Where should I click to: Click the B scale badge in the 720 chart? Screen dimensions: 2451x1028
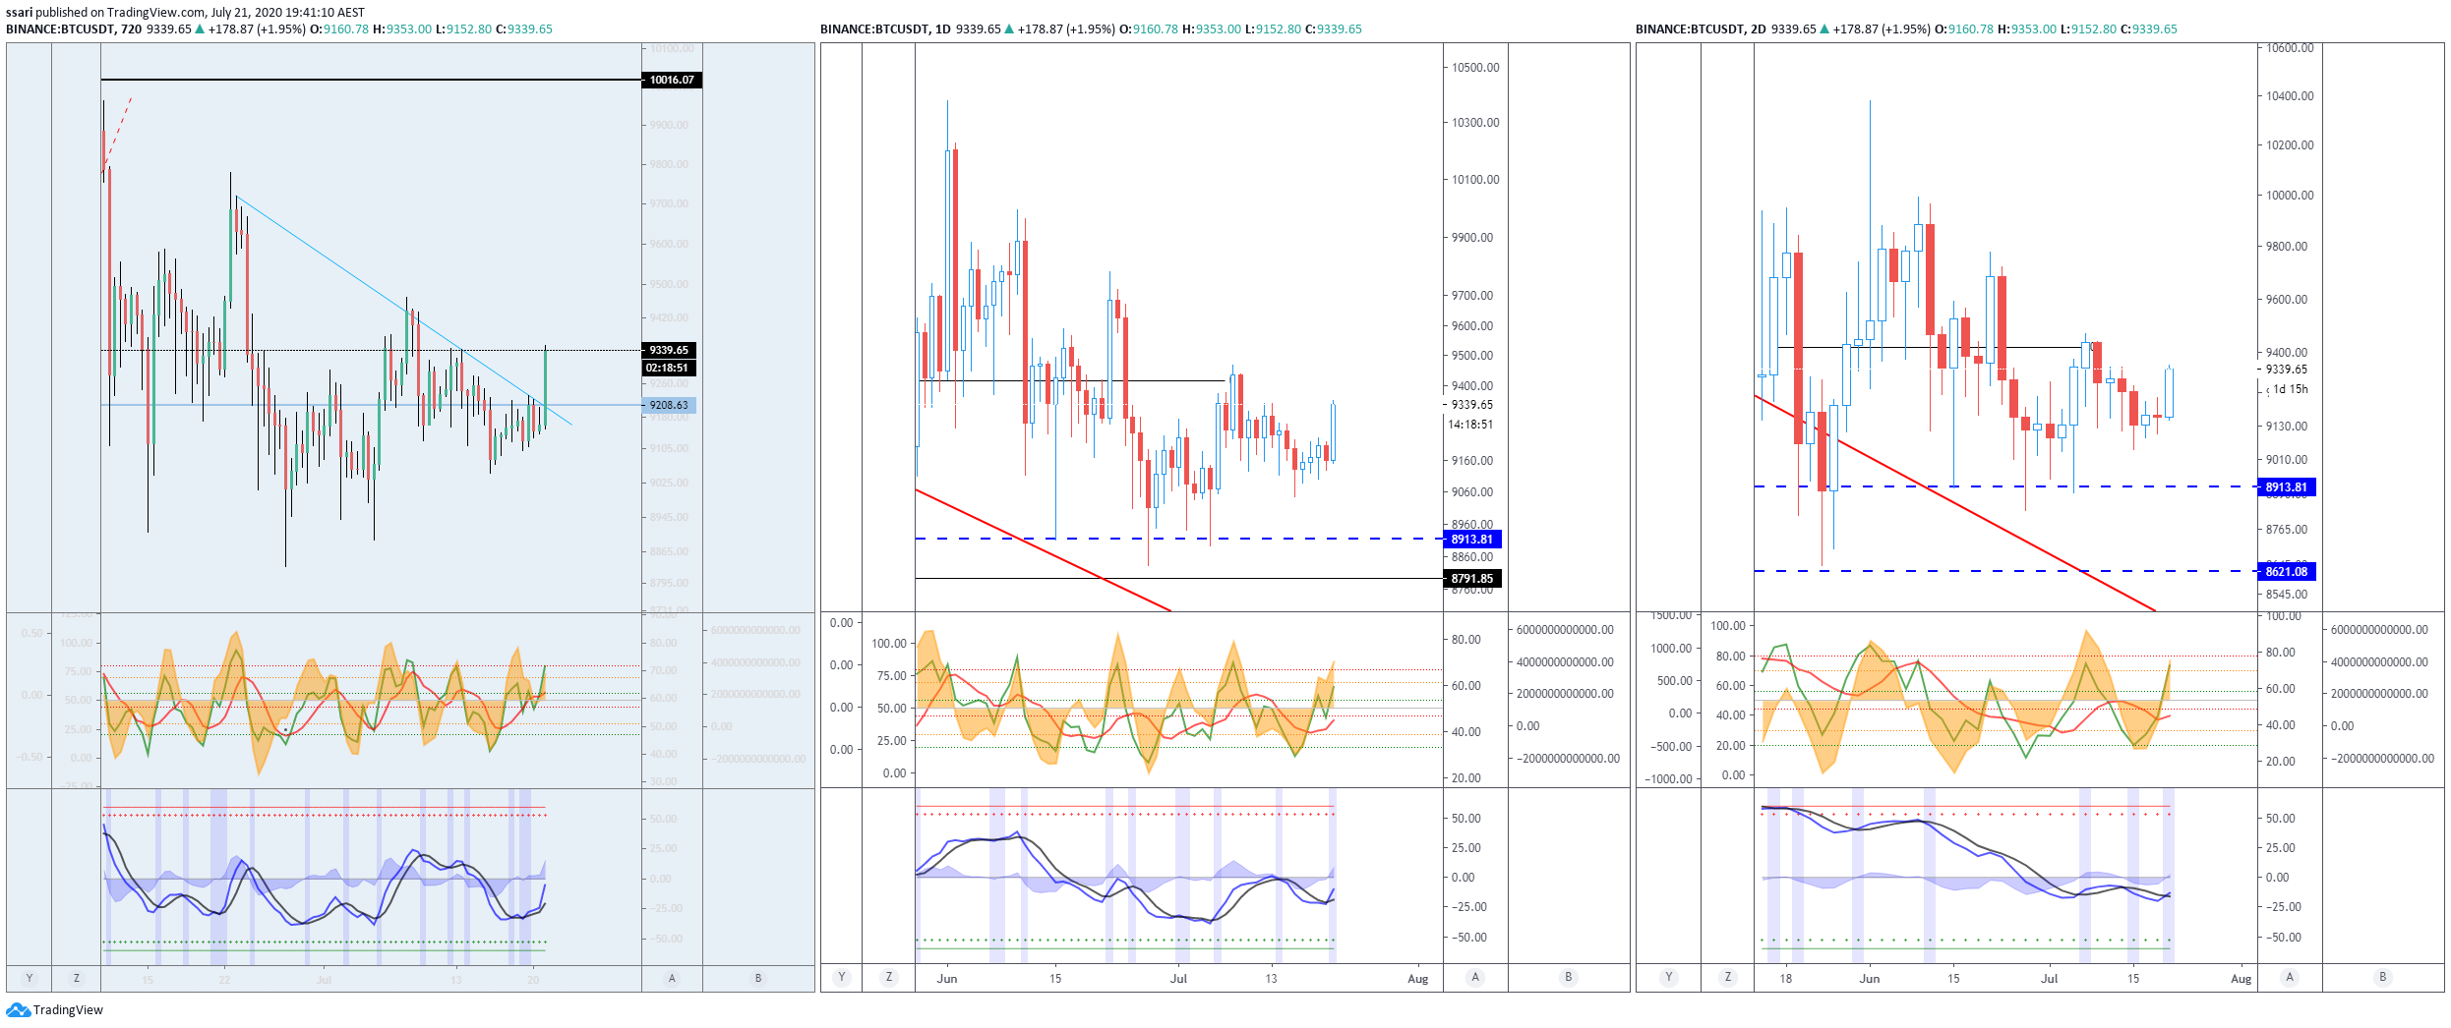(758, 978)
